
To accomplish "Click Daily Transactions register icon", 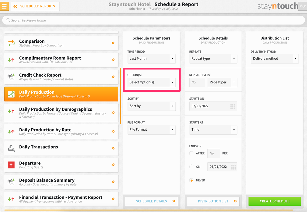I will (x=11, y=149).
